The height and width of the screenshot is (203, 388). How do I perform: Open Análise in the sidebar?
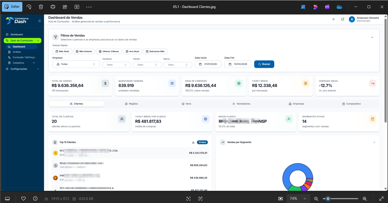(x=17, y=52)
